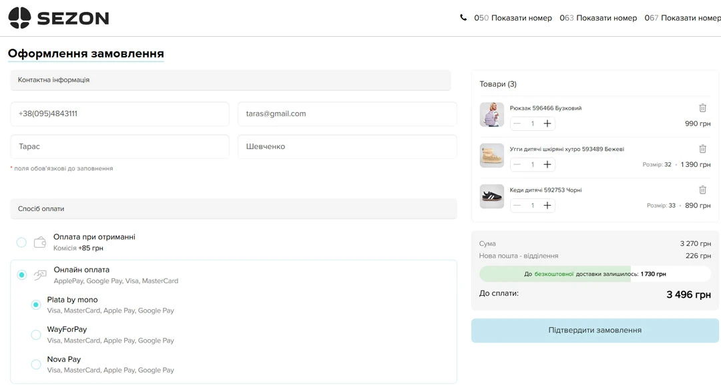Image resolution: width=721 pixels, height=388 pixels.
Task: Click the Угги дитячі шкіряні хутро 593489 Бежеві name
Action: click(567, 149)
